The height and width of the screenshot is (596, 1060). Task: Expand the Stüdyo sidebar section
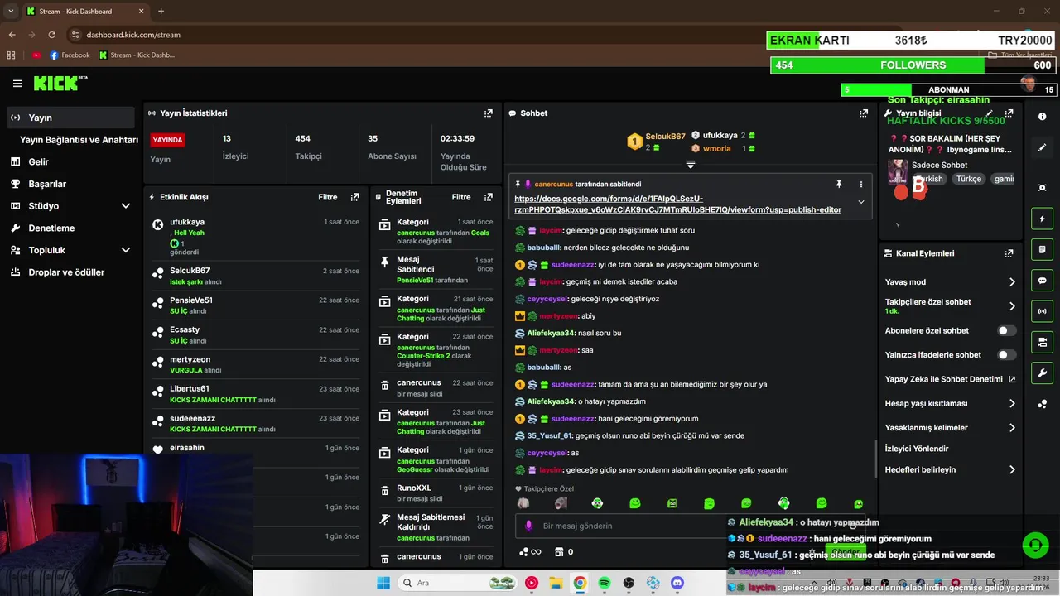pyautogui.click(x=126, y=206)
